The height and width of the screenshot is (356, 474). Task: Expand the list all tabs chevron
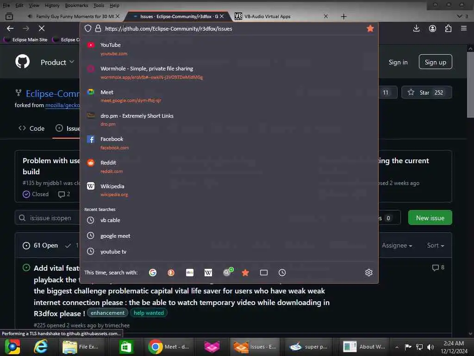460,16
